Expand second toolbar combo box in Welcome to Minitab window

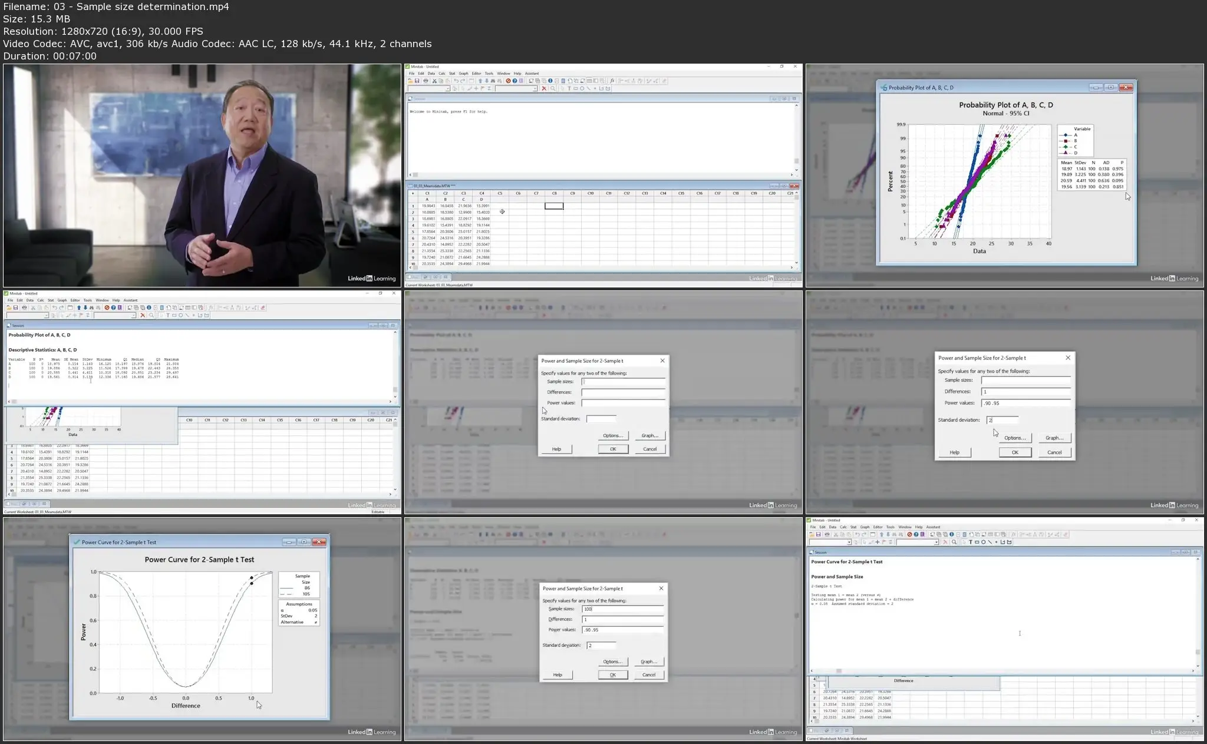(535, 89)
